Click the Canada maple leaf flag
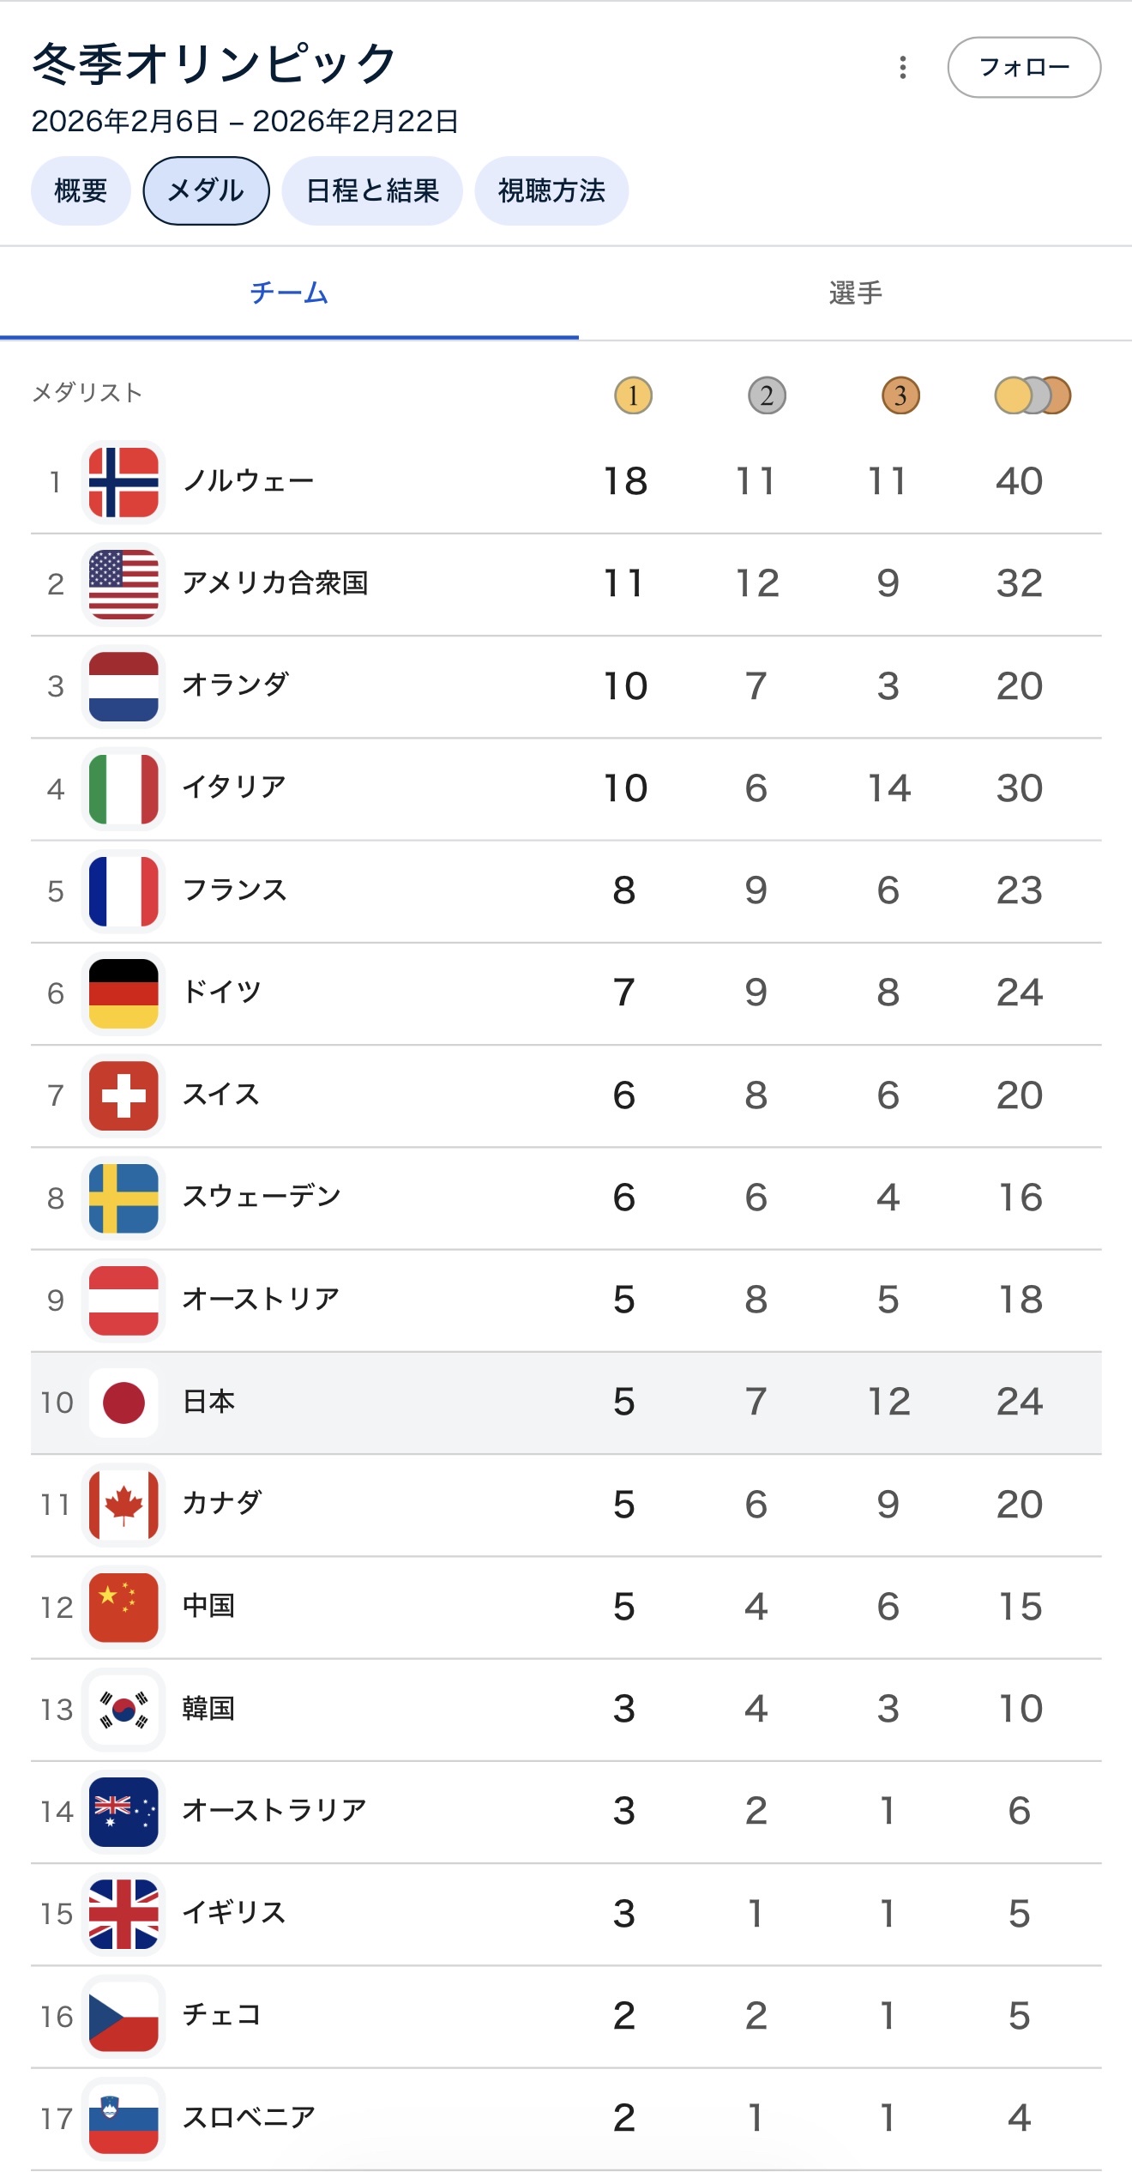The width and height of the screenshot is (1132, 2172). (x=123, y=1505)
